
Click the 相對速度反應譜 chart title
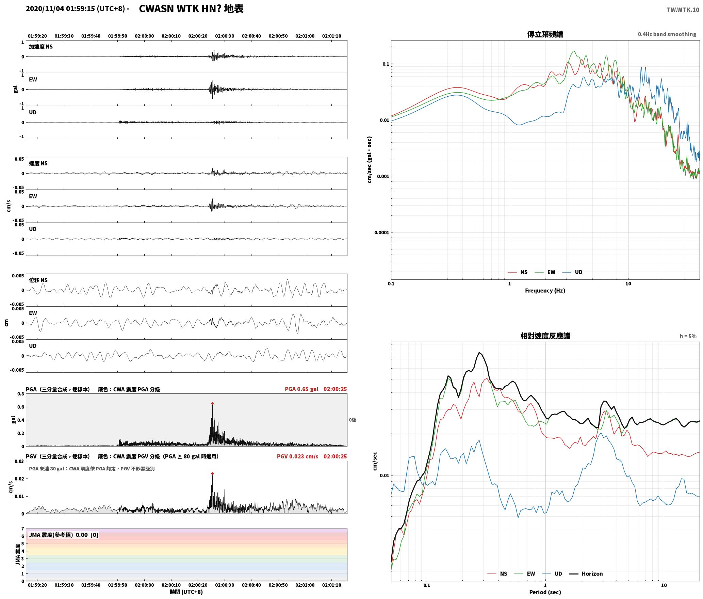545,336
